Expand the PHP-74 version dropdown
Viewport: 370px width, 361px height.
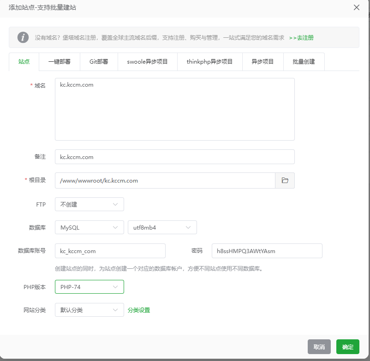click(x=90, y=287)
